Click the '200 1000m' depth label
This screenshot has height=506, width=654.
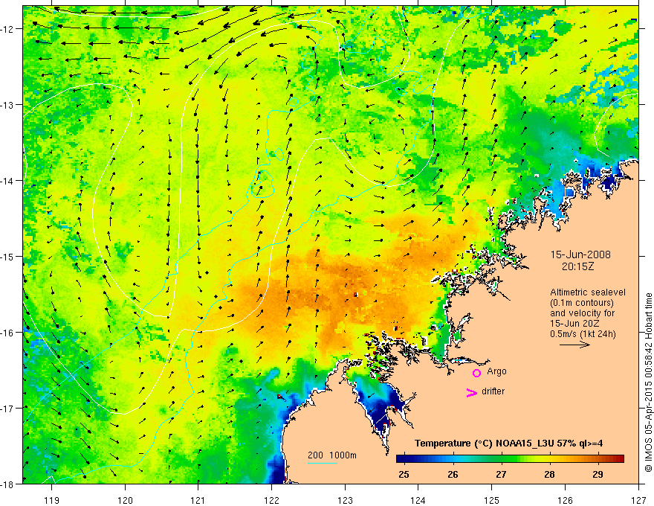(x=332, y=455)
